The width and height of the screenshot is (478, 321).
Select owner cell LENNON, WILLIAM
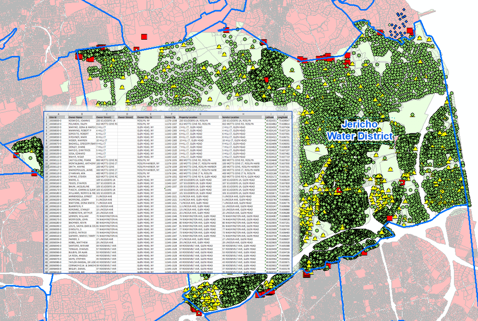pyautogui.click(x=82, y=216)
